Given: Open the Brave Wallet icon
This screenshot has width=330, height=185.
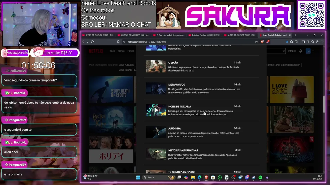Looking at the screenshot, I should pos(308,42).
